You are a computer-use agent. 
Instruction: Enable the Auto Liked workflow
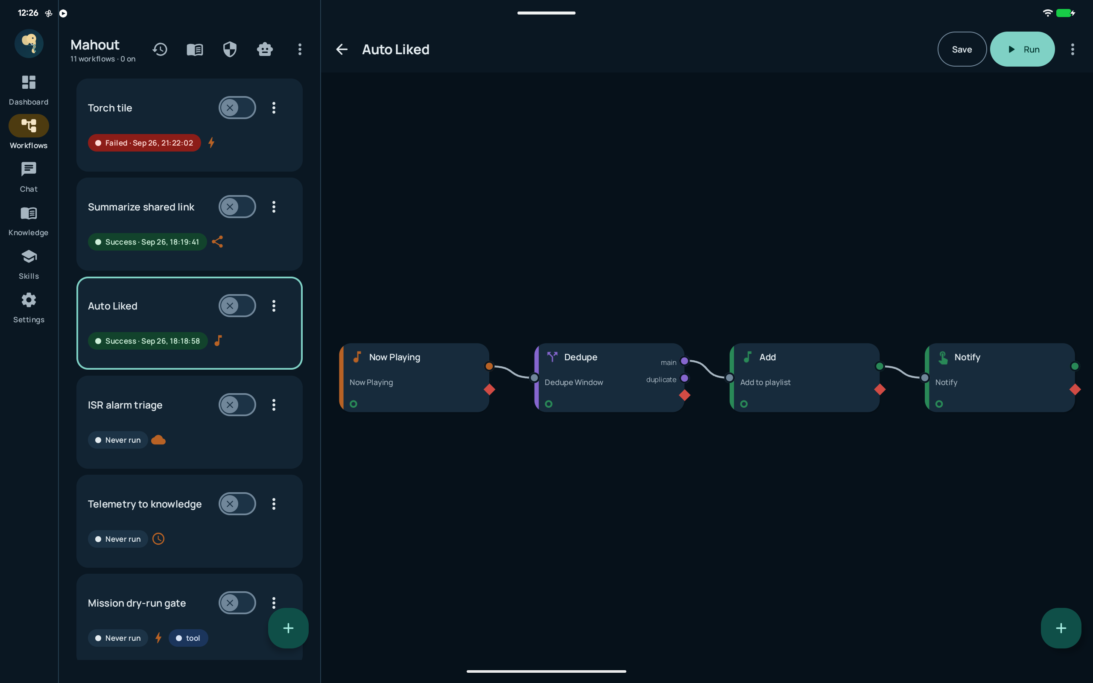point(237,305)
